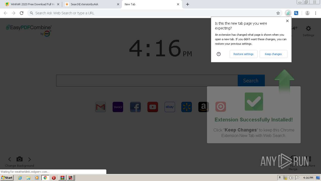The height and width of the screenshot is (181, 321).
Task: Open eBay shortcut icon
Action: tap(170, 107)
